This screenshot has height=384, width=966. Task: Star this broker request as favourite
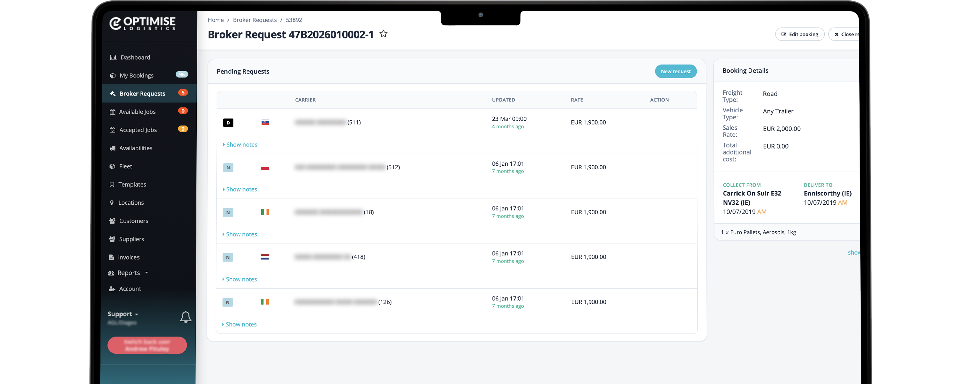[x=383, y=34]
